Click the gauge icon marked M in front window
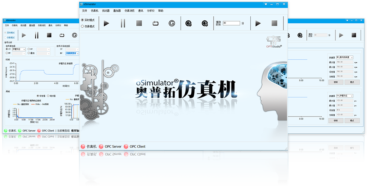This screenshot has height=186, width=367. pyautogui.click(x=205, y=23)
